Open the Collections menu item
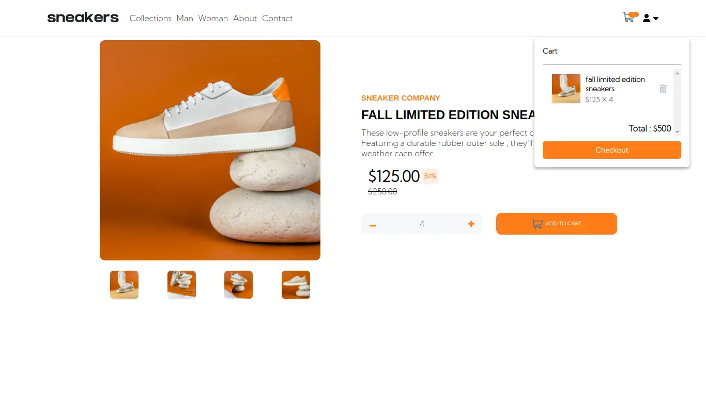Image resolution: width=706 pixels, height=396 pixels. coord(150,19)
